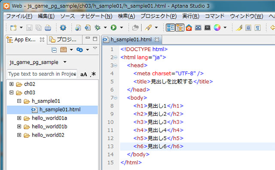The width and height of the screenshot is (275, 170).
Task: Click the green Run button
Action: [113, 28]
